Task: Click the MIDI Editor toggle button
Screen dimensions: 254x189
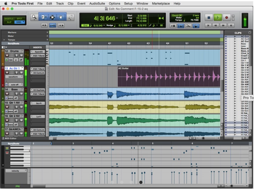Action: pos(9,138)
